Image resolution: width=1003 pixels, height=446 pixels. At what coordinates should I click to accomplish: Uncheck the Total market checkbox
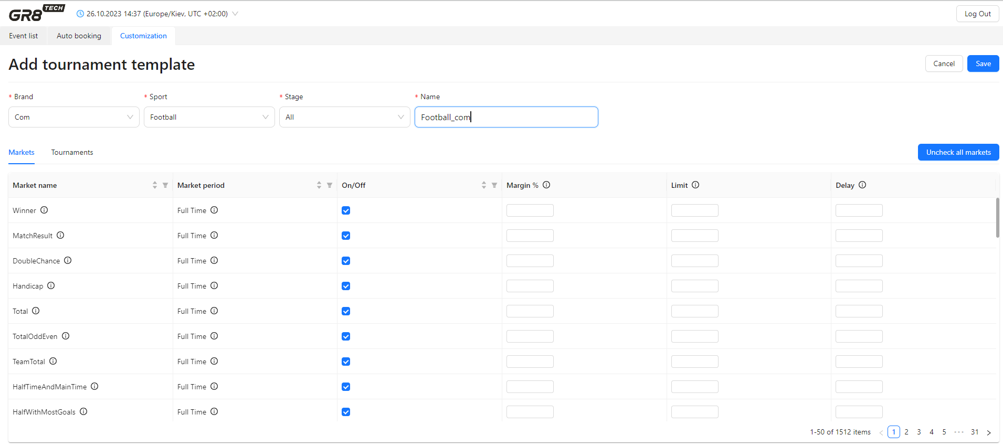pyautogui.click(x=346, y=311)
